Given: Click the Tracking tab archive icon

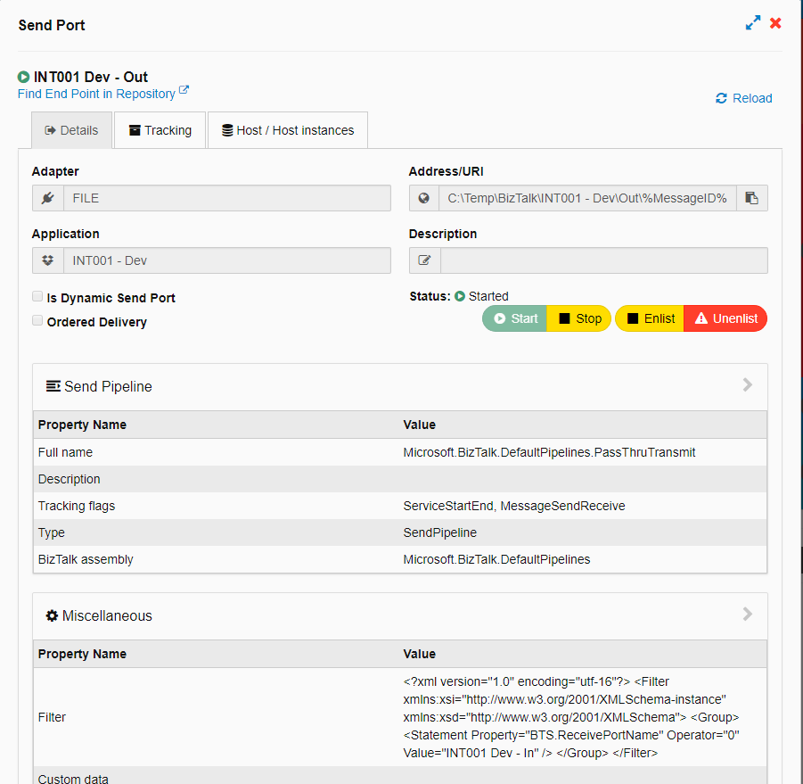Looking at the screenshot, I should pos(135,130).
